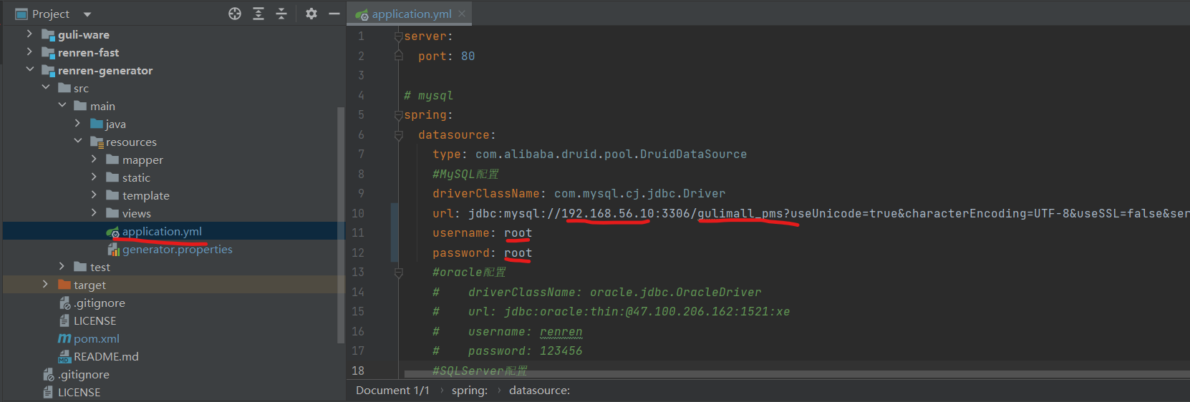This screenshot has height=402, width=1190.
Task: Select renren-fast module folder icon
Action: click(48, 52)
